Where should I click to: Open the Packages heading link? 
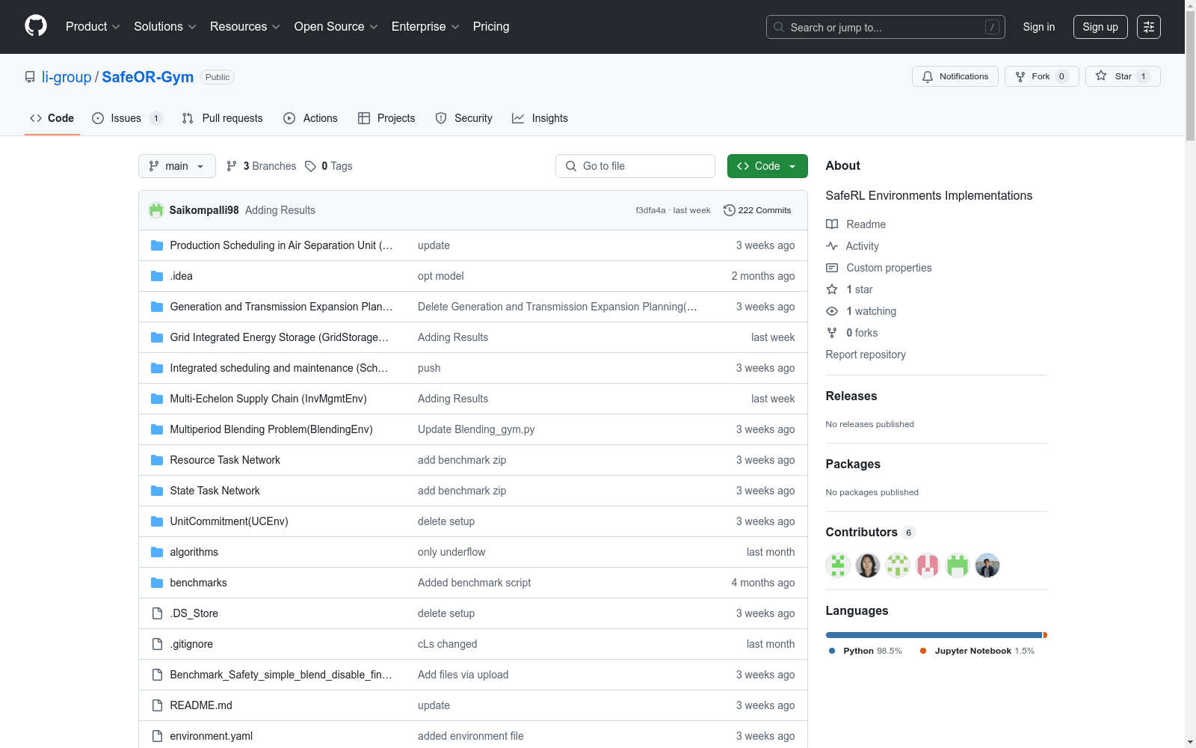(x=853, y=465)
